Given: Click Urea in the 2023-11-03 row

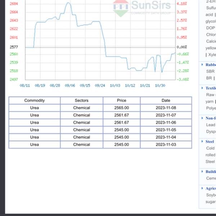Looking at the screenshot, I should pyautogui.click(x=35, y=144).
